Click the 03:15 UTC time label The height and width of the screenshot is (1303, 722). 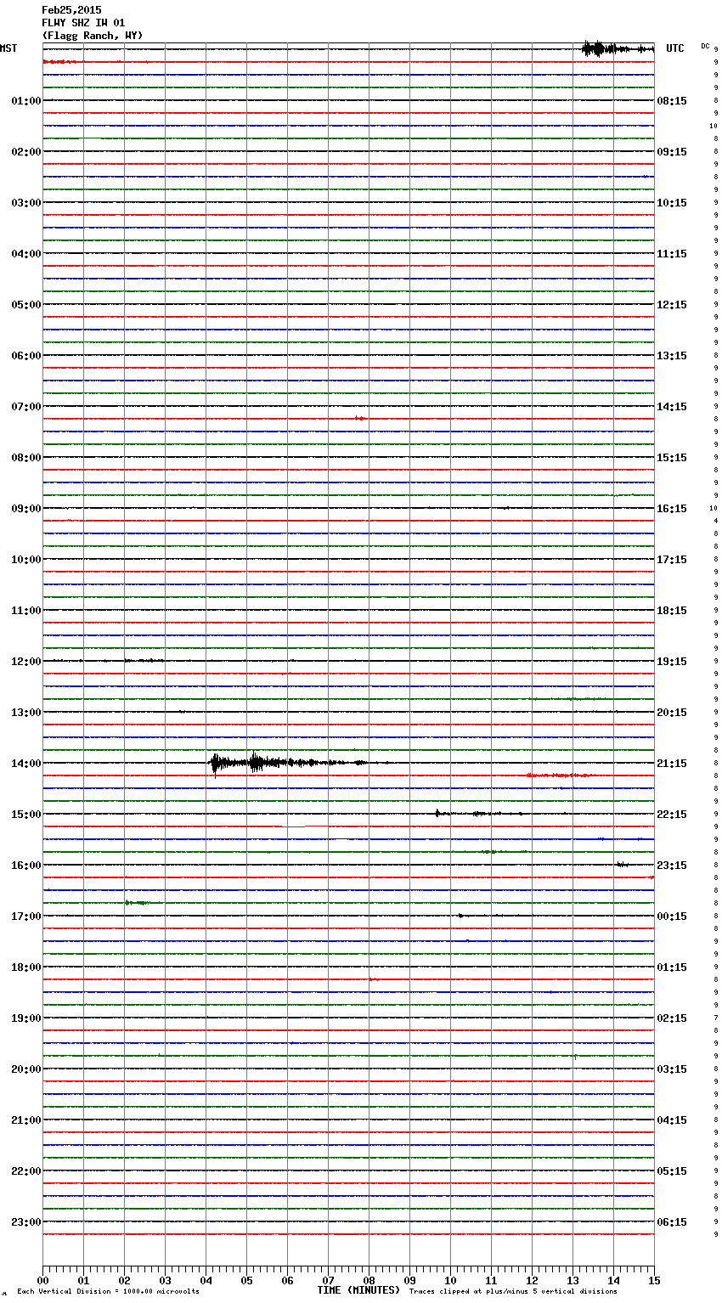[x=672, y=1069]
